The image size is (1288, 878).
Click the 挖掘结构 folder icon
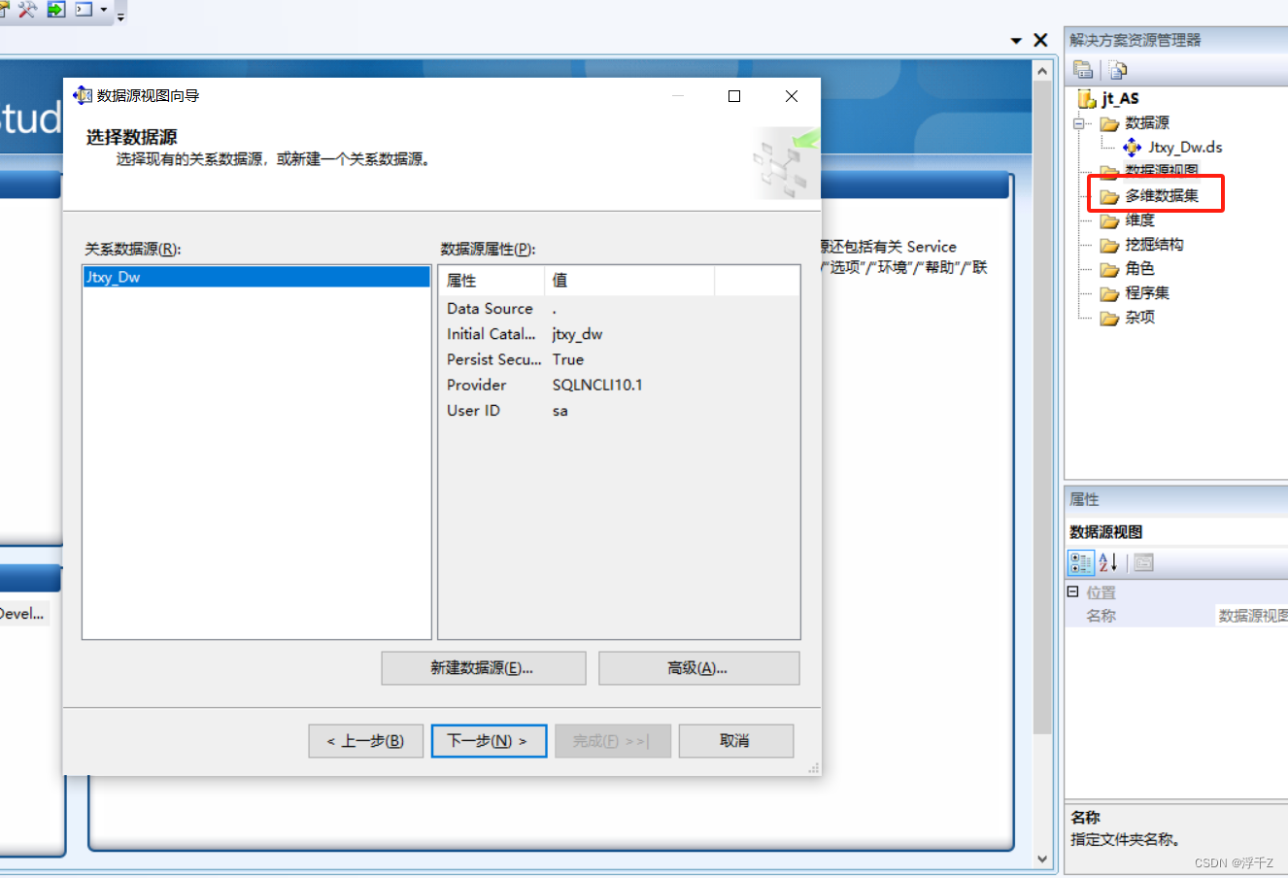1109,245
